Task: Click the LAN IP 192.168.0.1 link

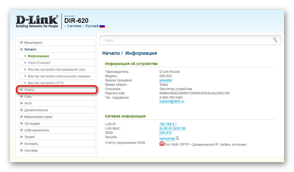Action: pyautogui.click(x=168, y=124)
